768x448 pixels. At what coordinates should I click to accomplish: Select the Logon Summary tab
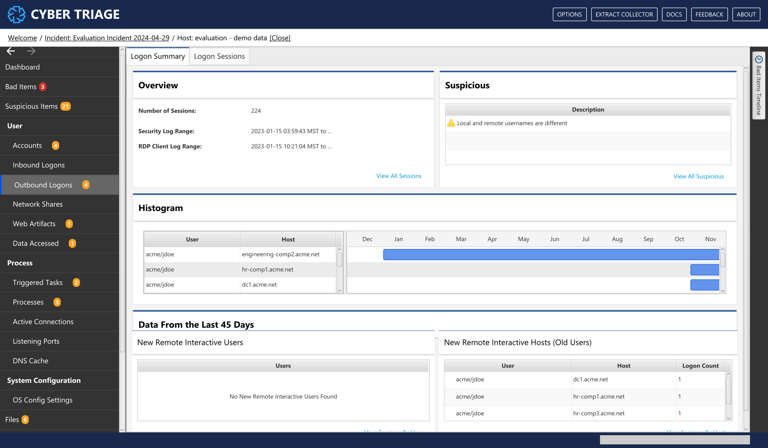click(x=158, y=56)
